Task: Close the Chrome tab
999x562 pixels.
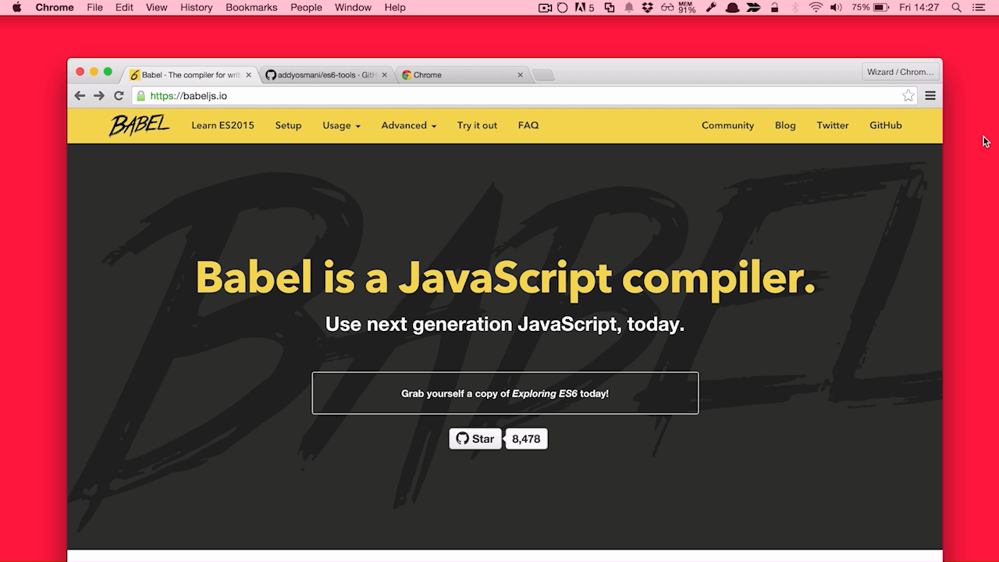Action: (x=521, y=75)
